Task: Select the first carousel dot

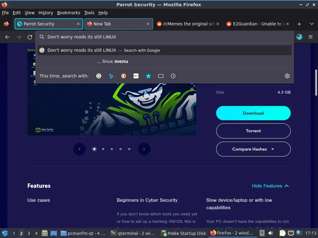Action: click(x=94, y=149)
